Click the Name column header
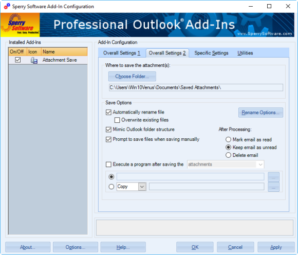298x255 pixels. pyautogui.click(x=64, y=52)
